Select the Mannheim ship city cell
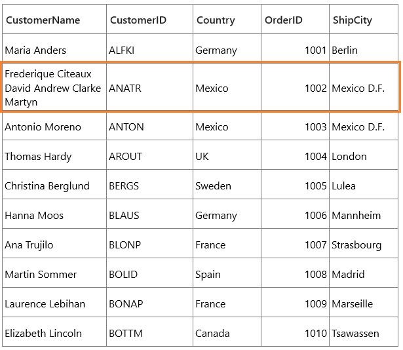The height and width of the screenshot is (350, 403). (364, 214)
